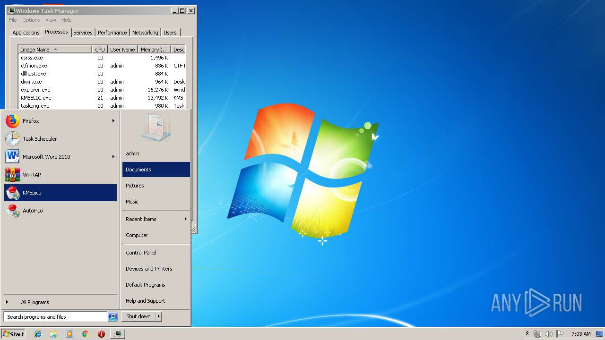
Task: Open the Pictures folder
Action: click(x=156, y=186)
